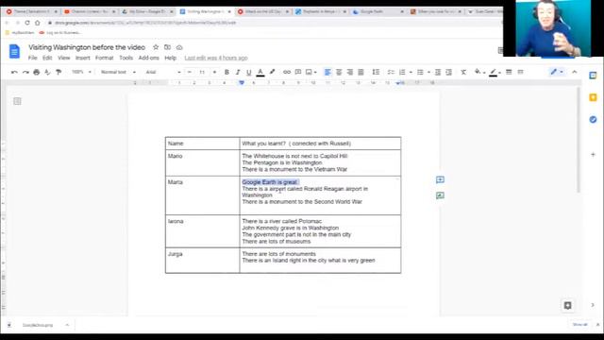Align text right
The width and height of the screenshot is (604, 340).
coord(350,72)
